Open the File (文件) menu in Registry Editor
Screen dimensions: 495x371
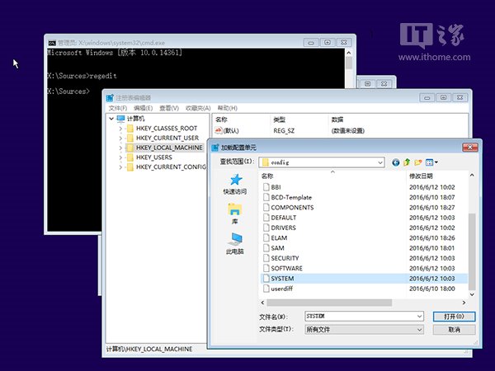117,108
